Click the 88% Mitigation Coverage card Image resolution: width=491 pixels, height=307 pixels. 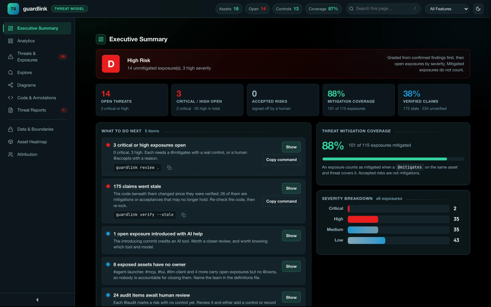coord(358,100)
